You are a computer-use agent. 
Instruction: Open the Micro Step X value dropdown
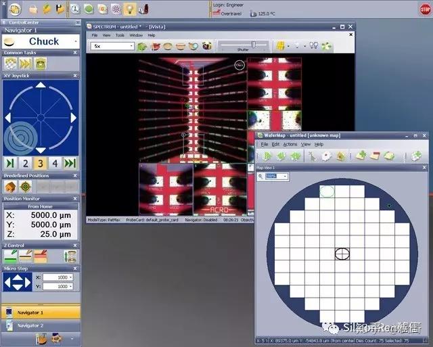point(71,277)
